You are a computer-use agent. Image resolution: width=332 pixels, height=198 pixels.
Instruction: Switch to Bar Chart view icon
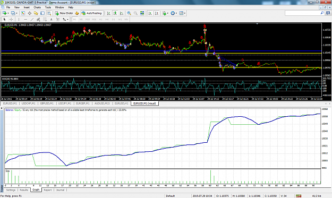click(108, 13)
